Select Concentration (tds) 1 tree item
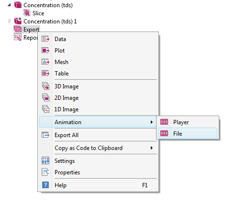Image resolution: width=225 pixels, height=203 pixels. (50, 21)
